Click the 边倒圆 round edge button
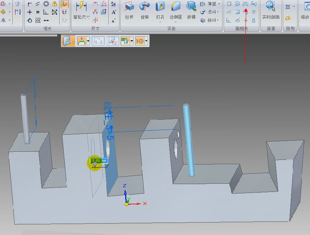Screen dimensions: 310x235 (x=176, y=10)
